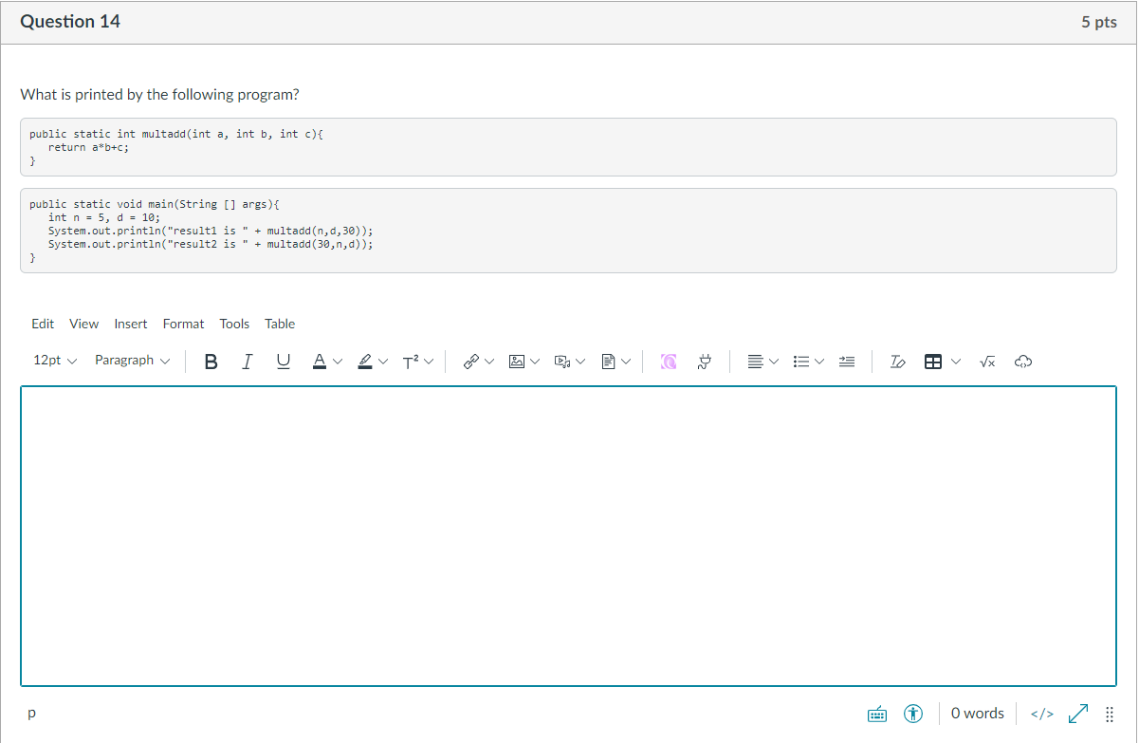This screenshot has width=1139, height=743.
Task: Open the Edit menu
Action: click(x=43, y=324)
